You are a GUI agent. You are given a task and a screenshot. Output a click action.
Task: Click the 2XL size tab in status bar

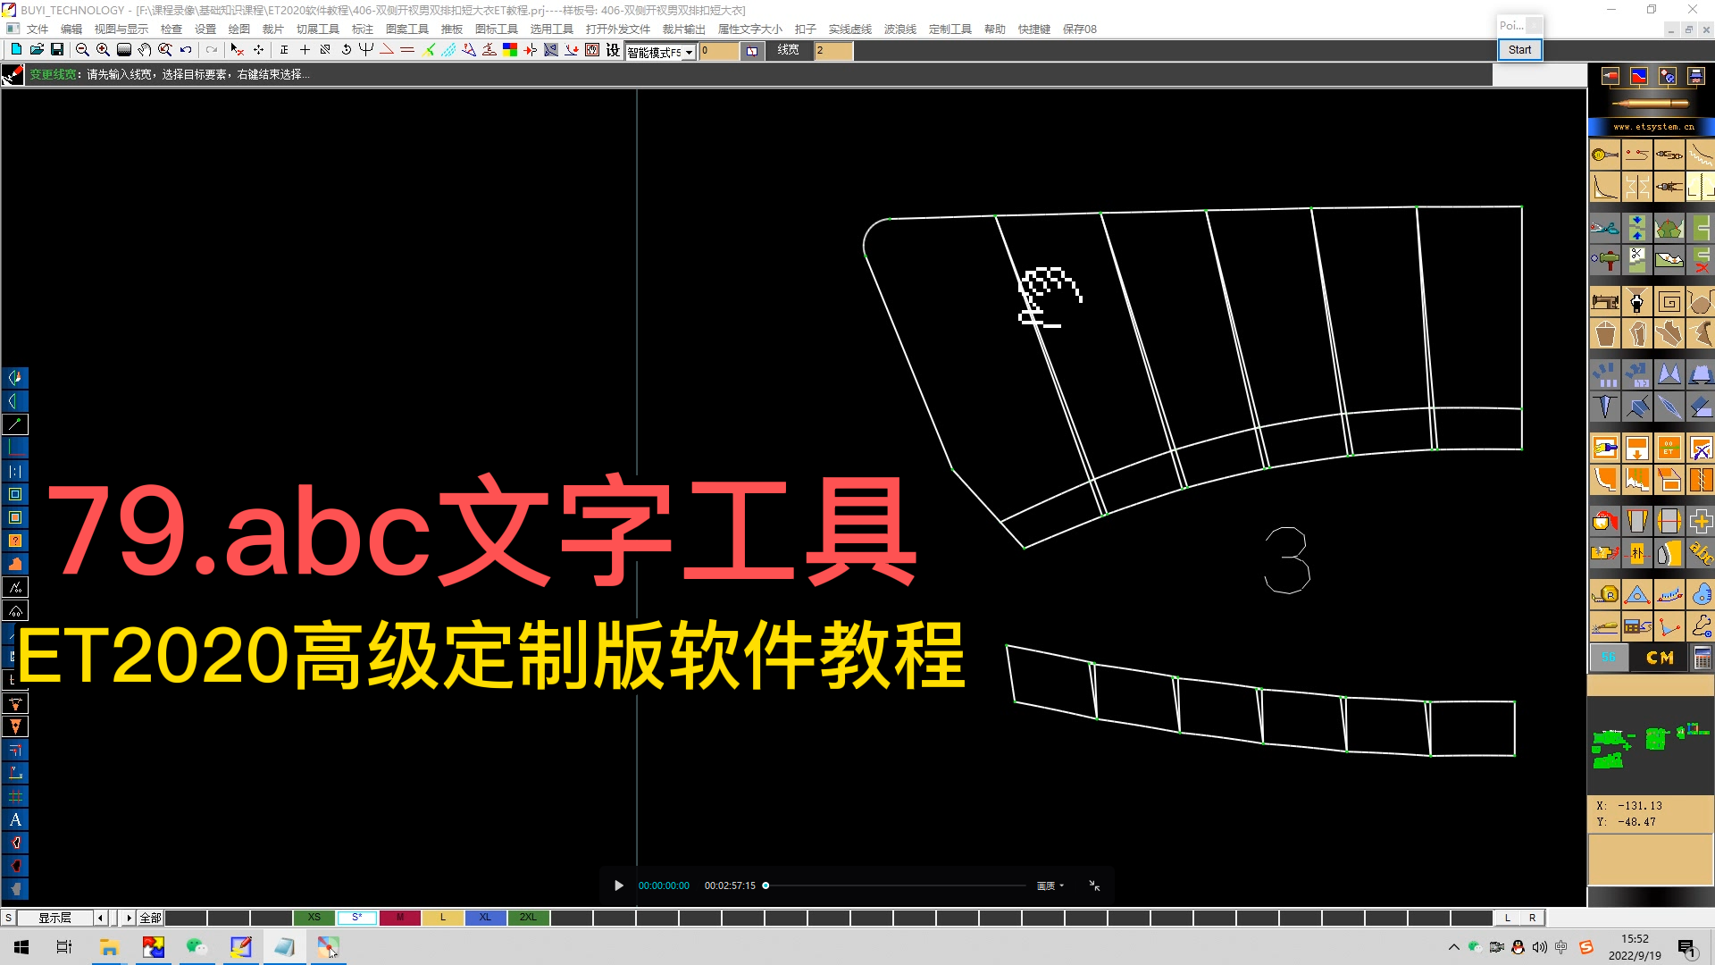[x=529, y=917]
